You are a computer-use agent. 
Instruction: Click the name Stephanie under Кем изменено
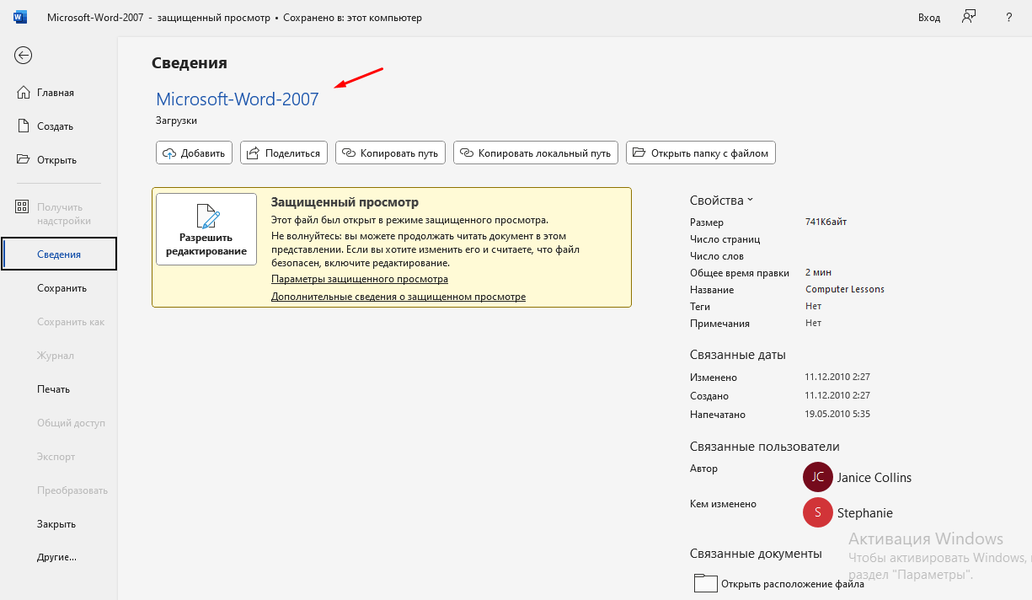click(865, 512)
